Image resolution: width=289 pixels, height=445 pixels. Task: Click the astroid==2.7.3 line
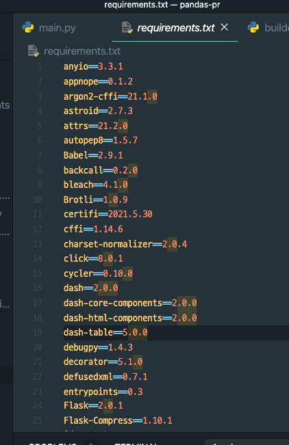pyautogui.click(x=98, y=111)
